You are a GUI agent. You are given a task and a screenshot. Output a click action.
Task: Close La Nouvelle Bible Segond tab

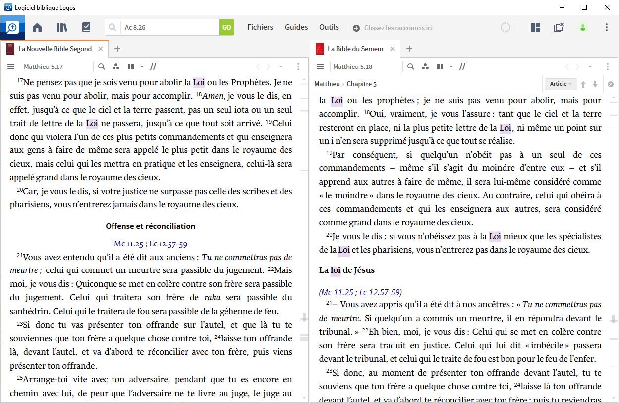(x=101, y=49)
